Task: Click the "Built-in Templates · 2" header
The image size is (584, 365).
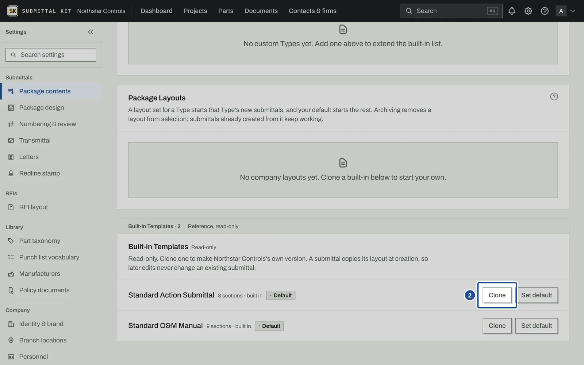Action: pyautogui.click(x=154, y=226)
